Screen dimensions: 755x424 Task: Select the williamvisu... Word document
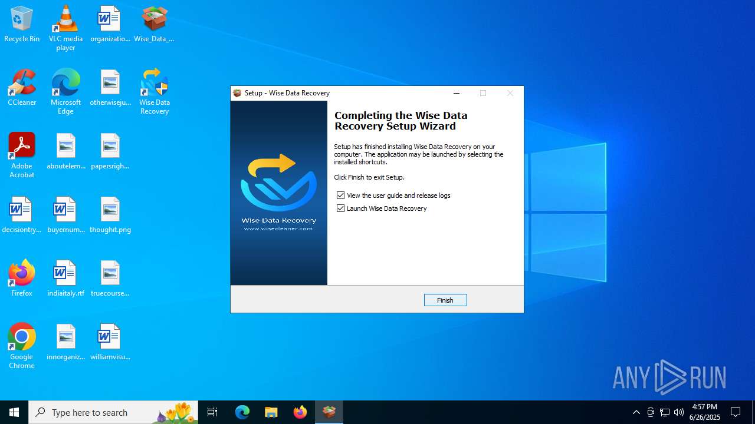coord(110,342)
